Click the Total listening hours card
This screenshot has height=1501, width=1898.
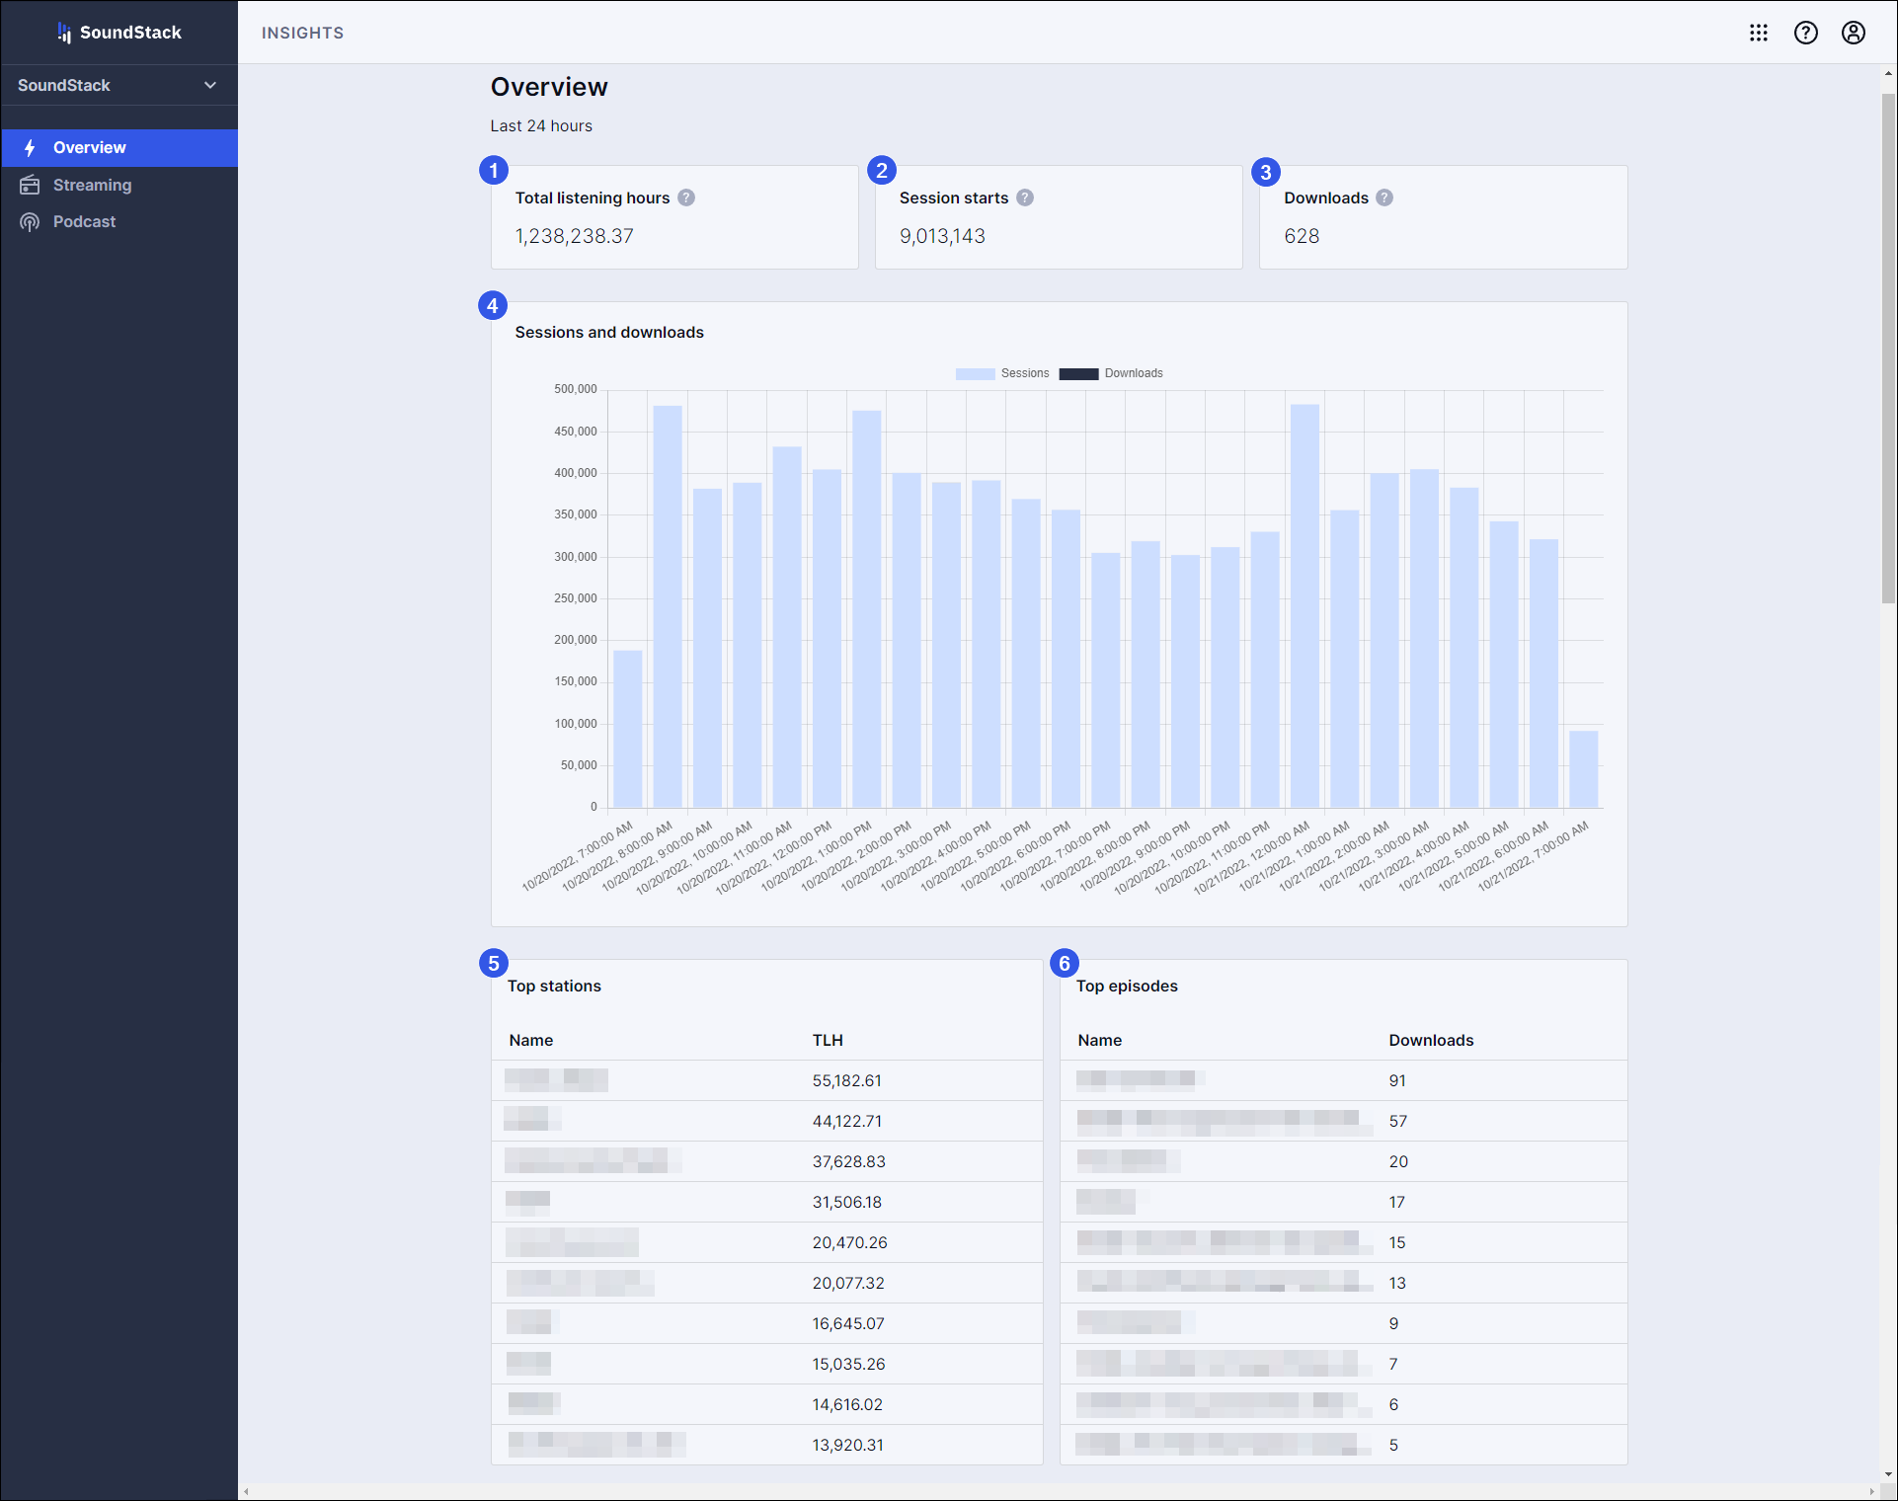click(674, 216)
